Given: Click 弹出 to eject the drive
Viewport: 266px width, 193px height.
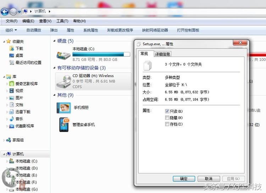Looking at the screenshot, I should coord(54,30).
